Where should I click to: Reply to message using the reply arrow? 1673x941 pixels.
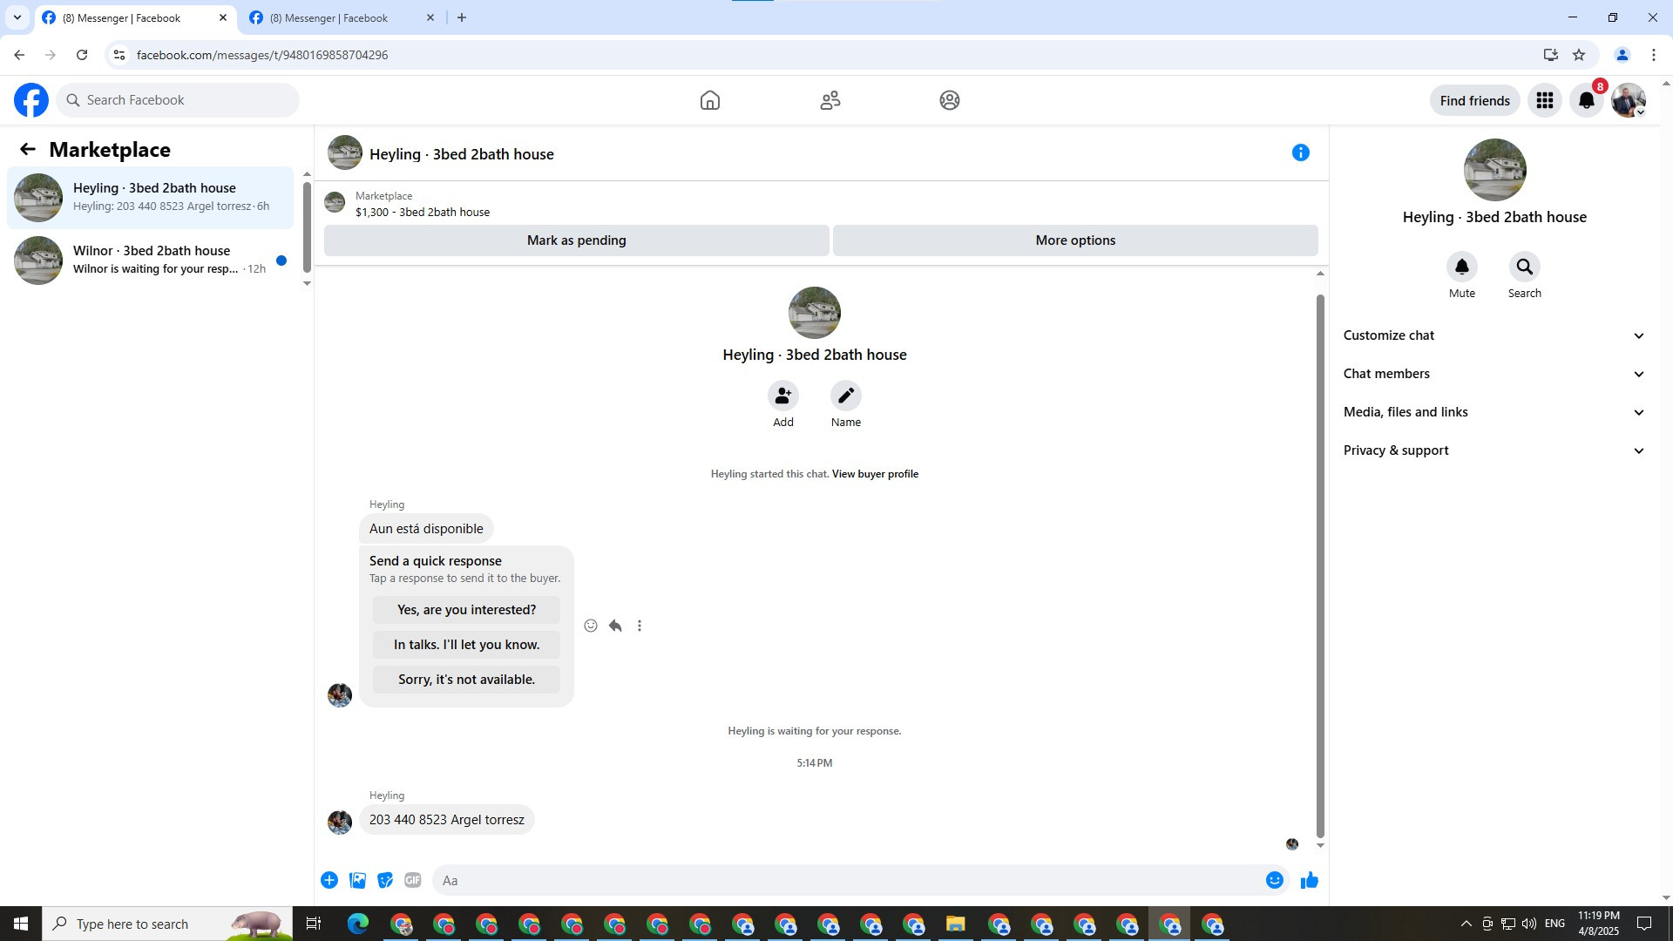tap(615, 626)
